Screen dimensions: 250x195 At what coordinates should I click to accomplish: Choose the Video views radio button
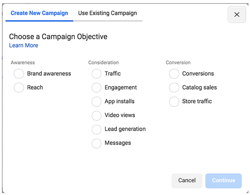click(x=96, y=115)
